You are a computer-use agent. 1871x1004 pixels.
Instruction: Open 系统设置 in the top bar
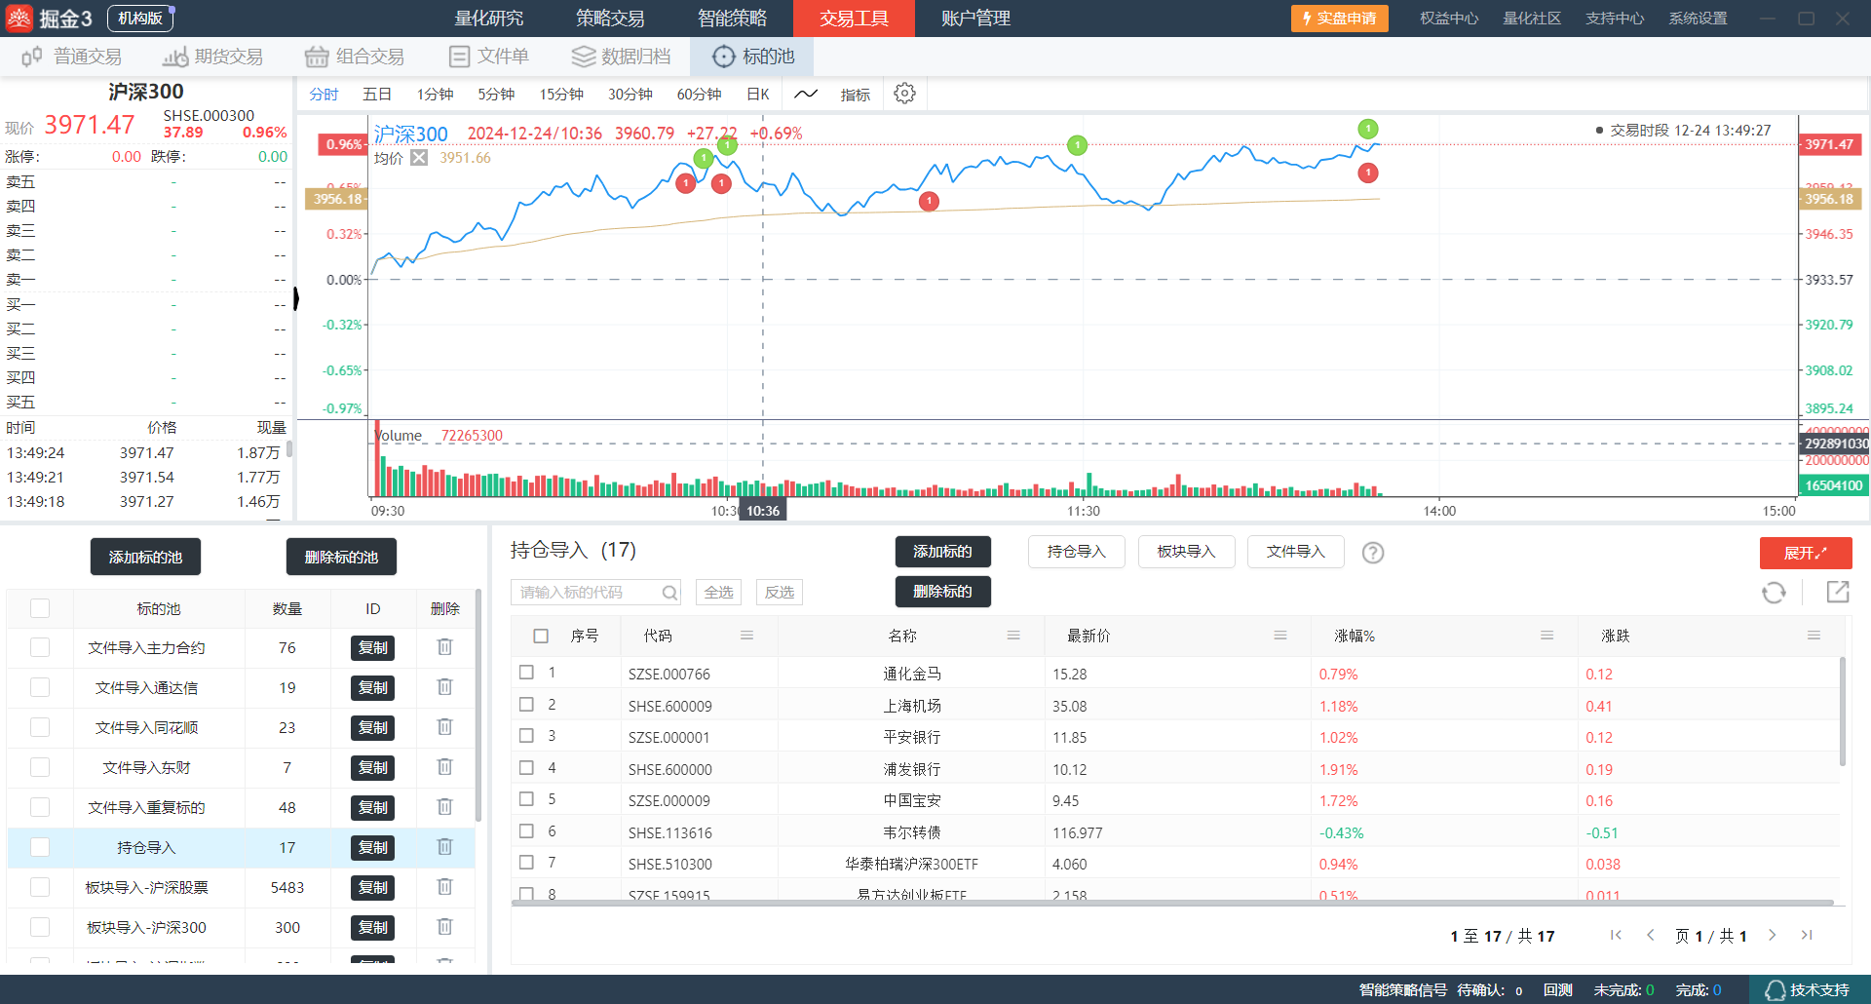click(x=1699, y=19)
